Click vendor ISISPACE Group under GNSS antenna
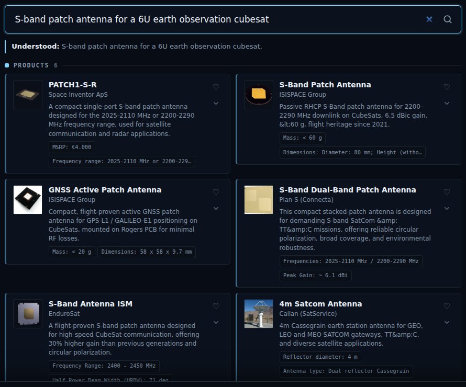Viewport: 466px width, 387px height. pyautogui.click(x=72, y=200)
